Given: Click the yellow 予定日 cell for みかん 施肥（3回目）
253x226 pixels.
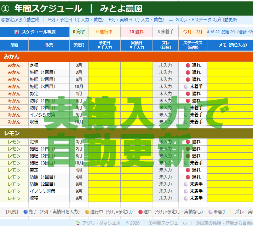Looking at the screenshot, I should (104, 87).
